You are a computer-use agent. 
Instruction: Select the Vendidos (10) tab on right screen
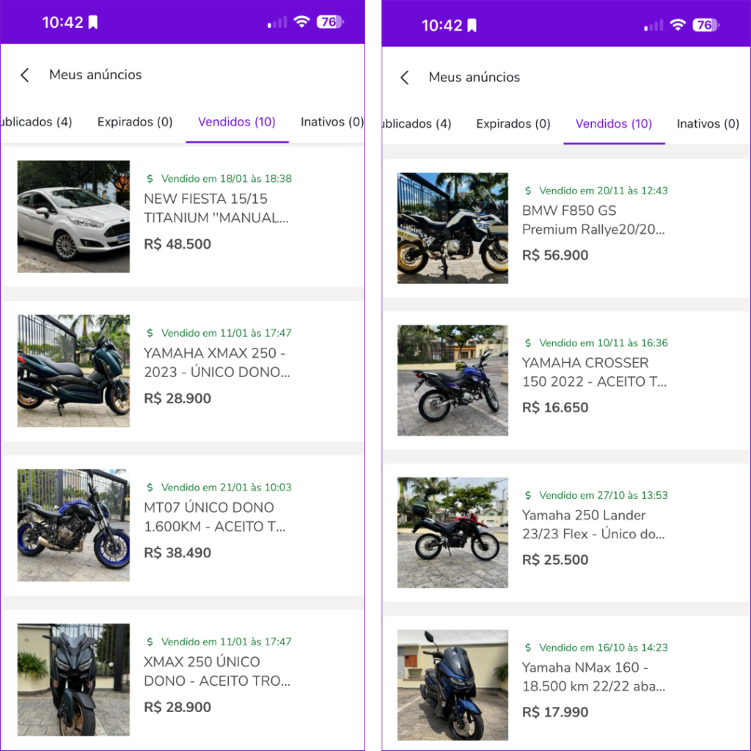tap(614, 124)
